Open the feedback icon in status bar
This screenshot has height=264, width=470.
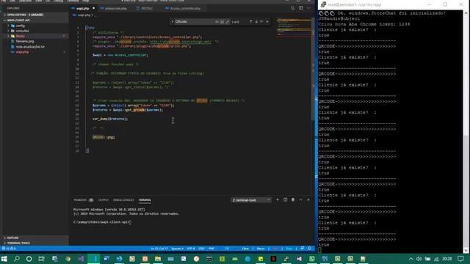pyautogui.click(x=302, y=249)
